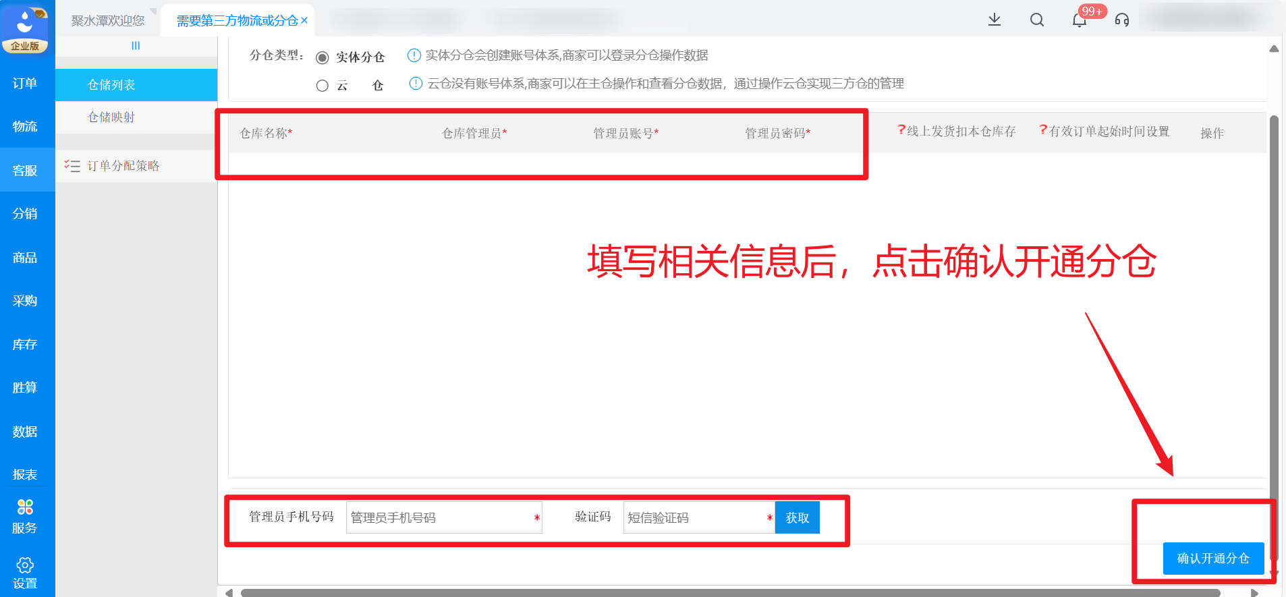Click the 仓库名称 column header

pyautogui.click(x=266, y=133)
